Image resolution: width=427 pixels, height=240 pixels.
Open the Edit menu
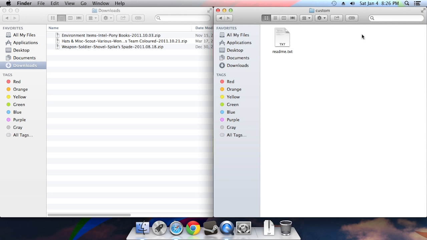[55, 3]
